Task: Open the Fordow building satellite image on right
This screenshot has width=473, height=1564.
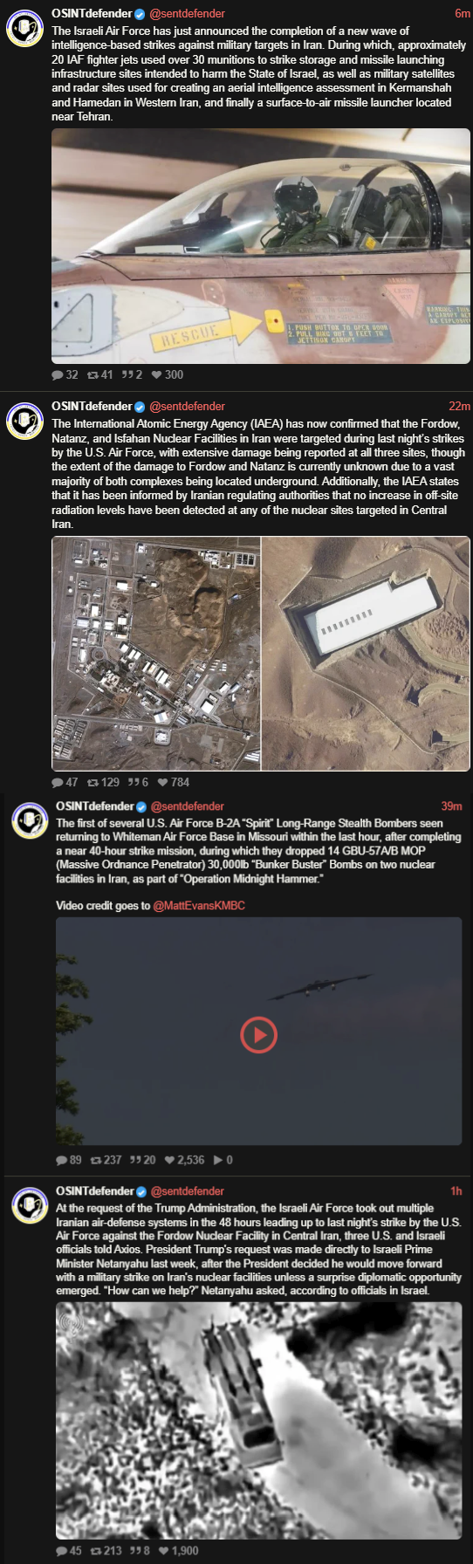Action: click(367, 653)
